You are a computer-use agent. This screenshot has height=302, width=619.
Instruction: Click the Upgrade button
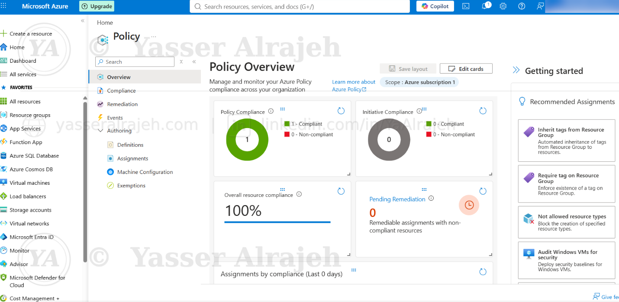point(97,6)
